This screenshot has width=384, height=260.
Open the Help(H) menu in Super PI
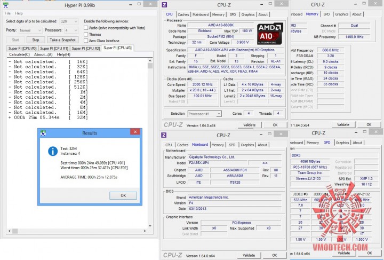pyautogui.click(x=63, y=54)
